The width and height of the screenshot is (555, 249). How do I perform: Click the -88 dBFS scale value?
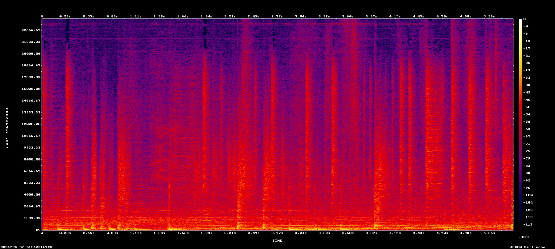tap(527, 173)
